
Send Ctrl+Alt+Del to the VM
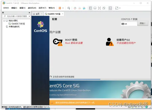coord(69,8)
